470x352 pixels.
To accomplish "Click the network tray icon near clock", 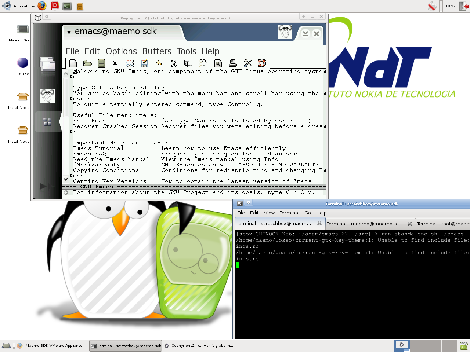I will (433, 6).
